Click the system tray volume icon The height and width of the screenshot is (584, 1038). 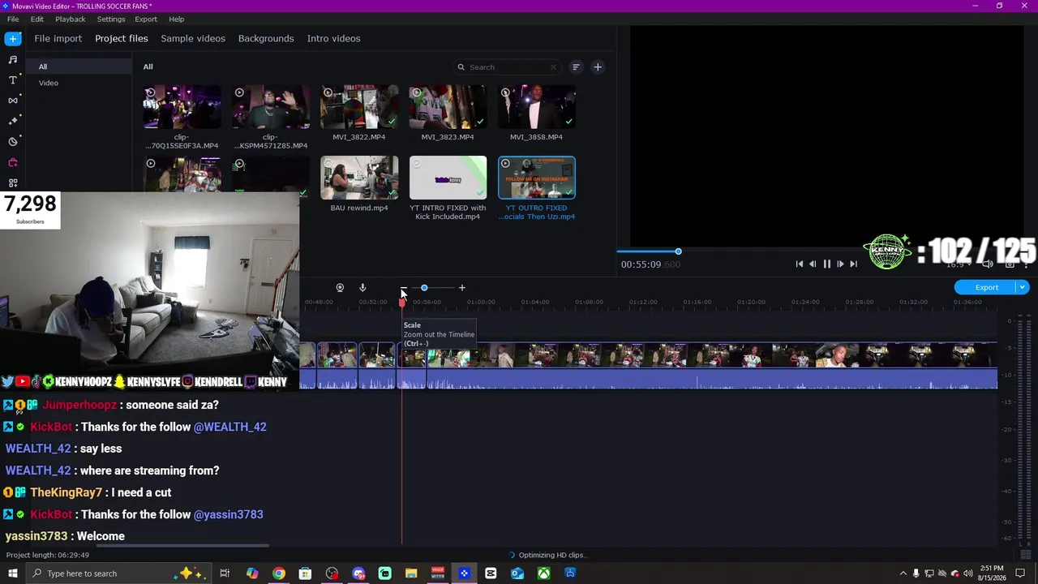(x=967, y=573)
